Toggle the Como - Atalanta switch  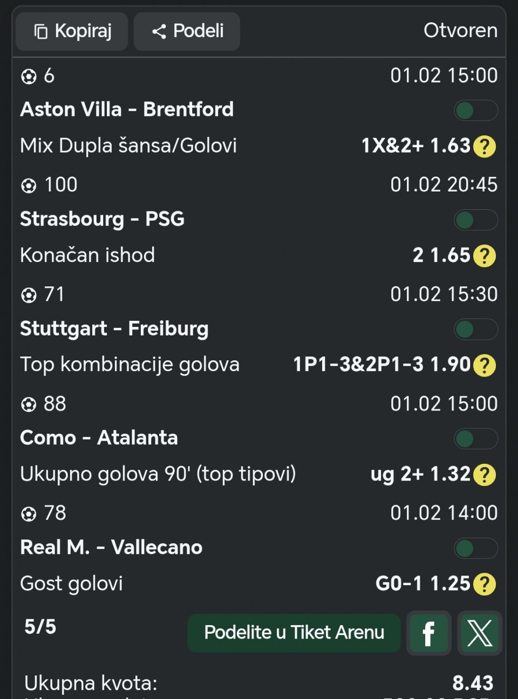475,439
